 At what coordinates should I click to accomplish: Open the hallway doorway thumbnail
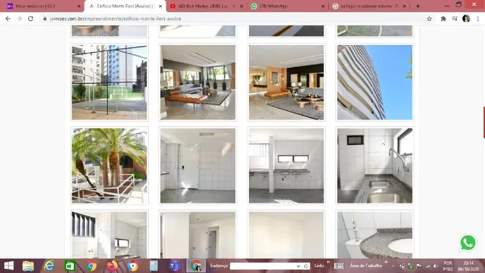pos(197,234)
